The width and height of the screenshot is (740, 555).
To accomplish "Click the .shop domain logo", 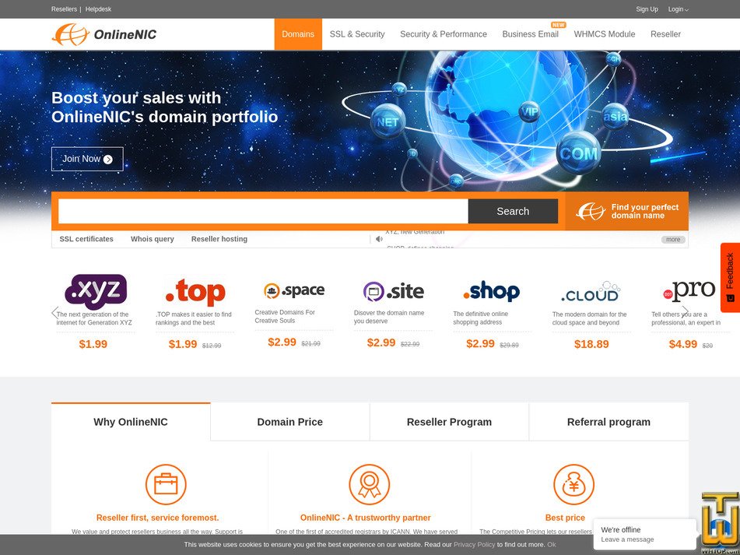I will point(491,291).
